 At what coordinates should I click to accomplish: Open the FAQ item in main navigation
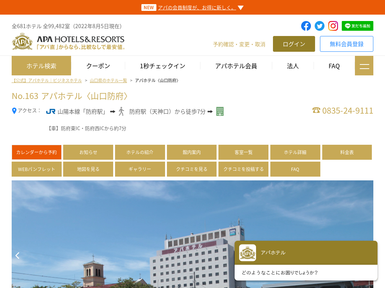334,66
